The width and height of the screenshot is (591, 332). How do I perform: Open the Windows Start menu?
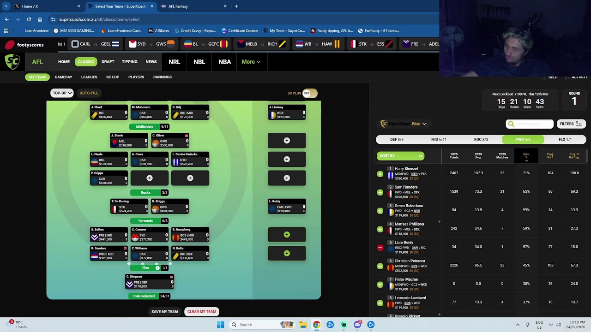coord(220,325)
